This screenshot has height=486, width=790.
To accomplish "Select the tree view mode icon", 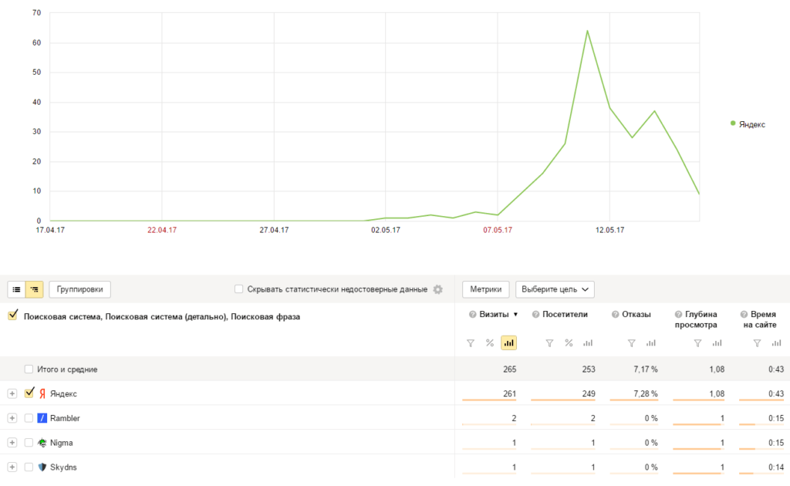I will click(x=34, y=289).
